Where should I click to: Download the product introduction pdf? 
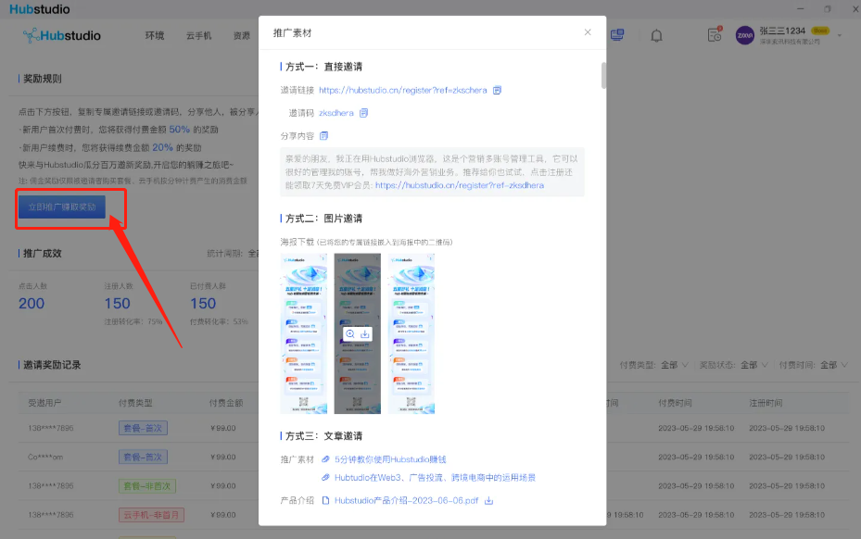point(488,501)
